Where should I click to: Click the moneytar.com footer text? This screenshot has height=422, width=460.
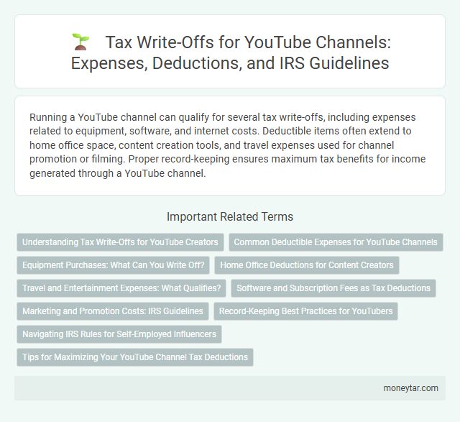tap(410, 388)
